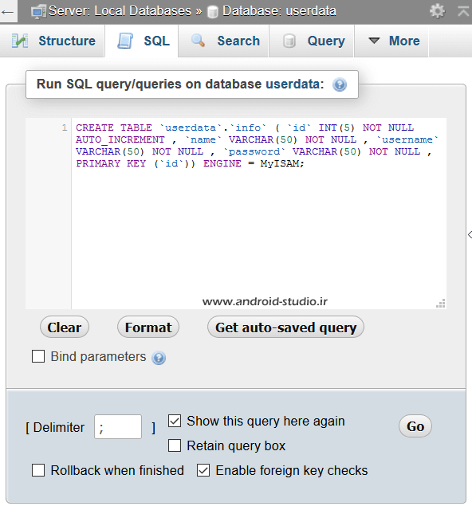
Task: Click Get auto-saved query button
Action: (285, 328)
